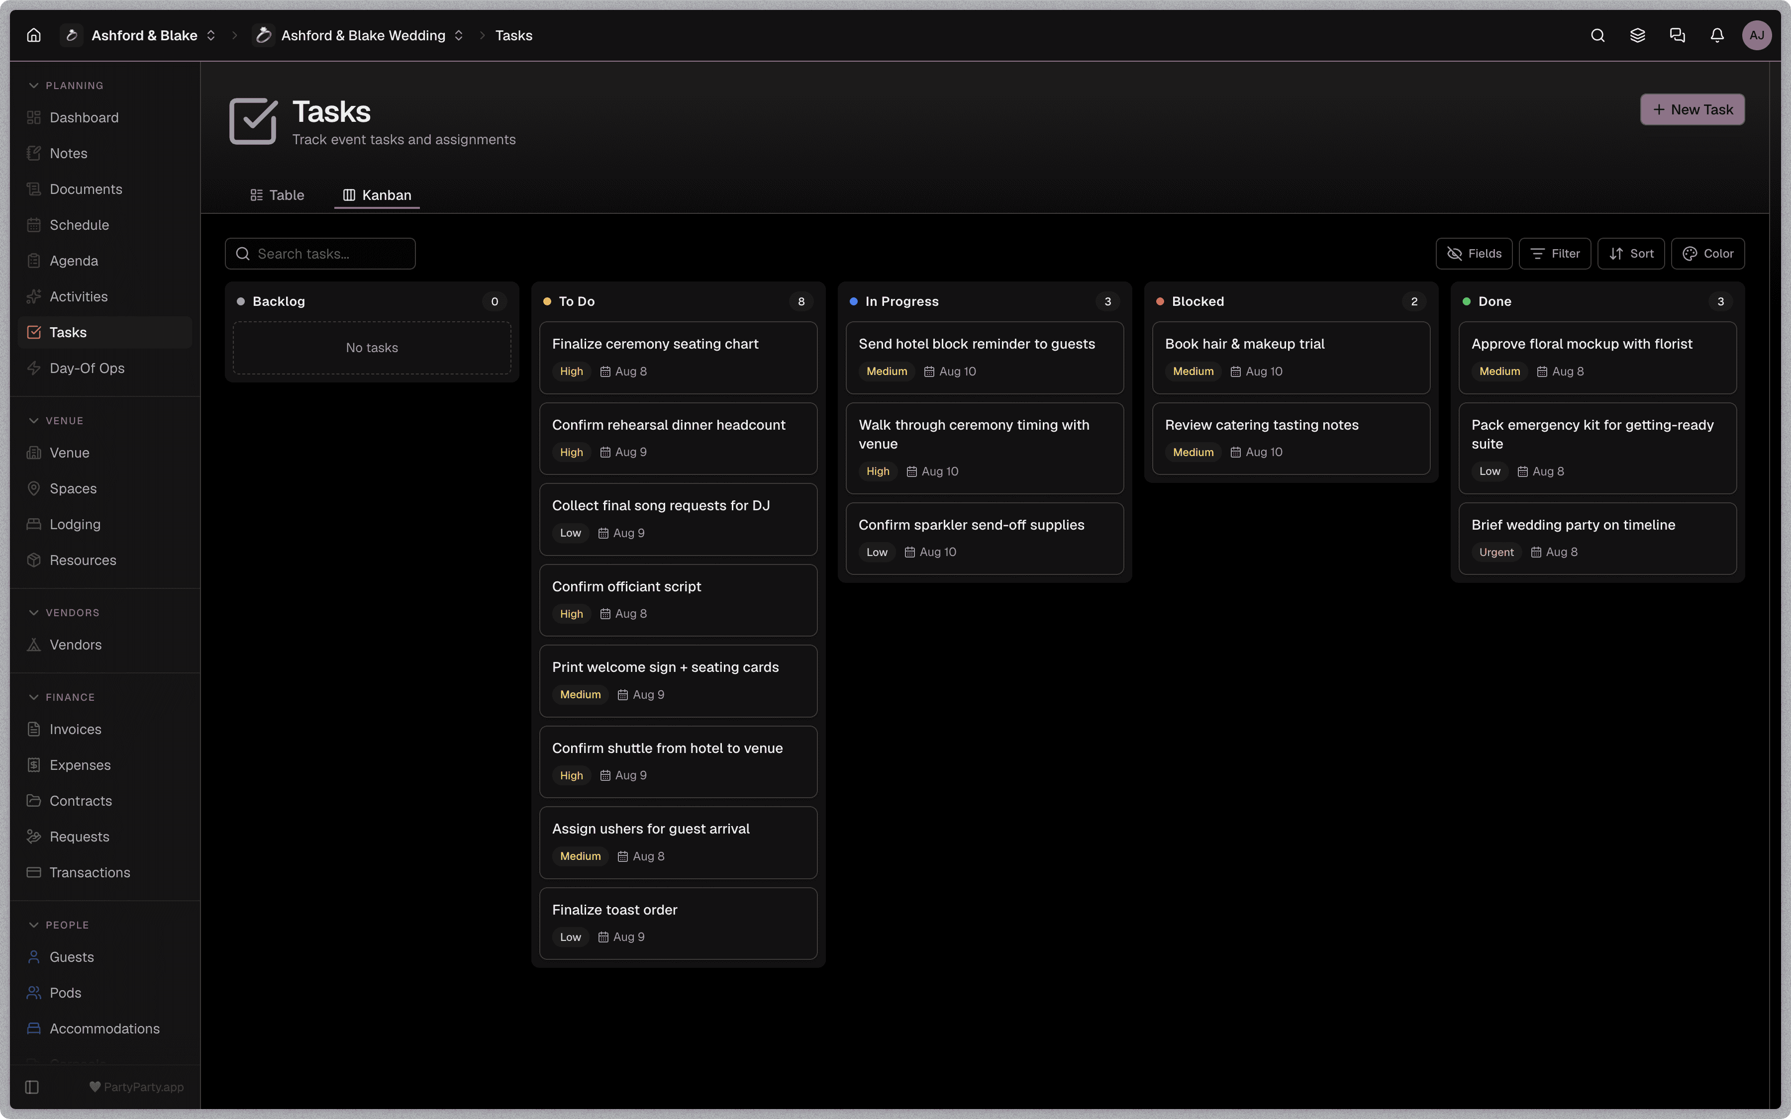Image resolution: width=1791 pixels, height=1119 pixels.
Task: Open Ashford & Blake workspace switcher
Action: 139,35
